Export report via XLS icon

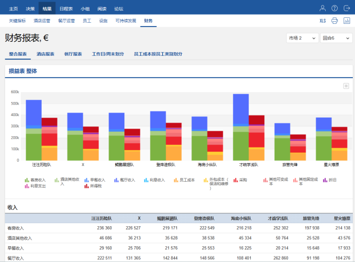[x=322, y=21]
